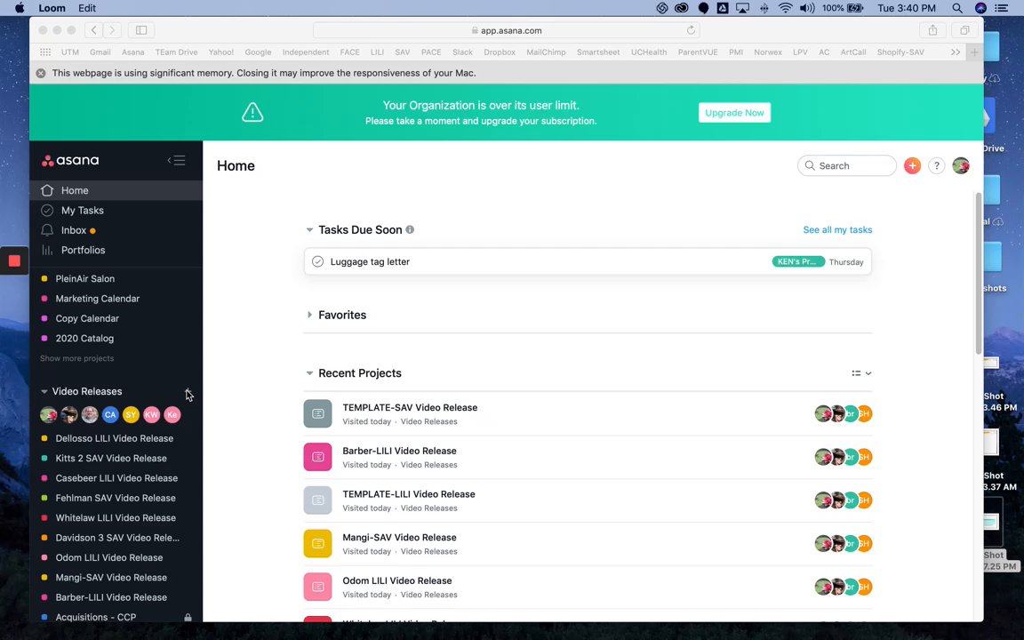Click the TEMPLATE-SAV Video Release gray project icon

click(317, 414)
